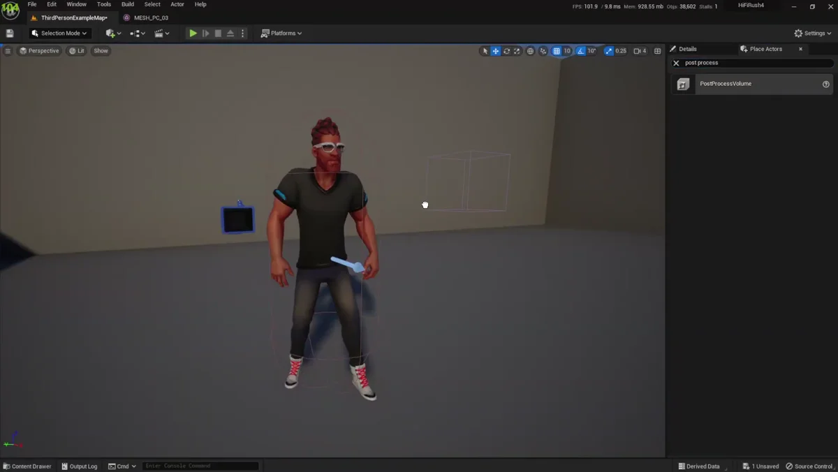838x472 pixels.
Task: Toggle the viewport layout maximize/restore icon
Action: (x=657, y=51)
